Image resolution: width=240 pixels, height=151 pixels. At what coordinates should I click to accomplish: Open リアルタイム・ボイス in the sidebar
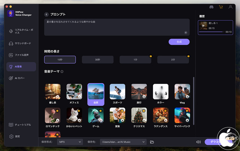click(21, 31)
